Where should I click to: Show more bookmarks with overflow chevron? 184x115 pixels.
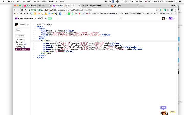pos(176,14)
